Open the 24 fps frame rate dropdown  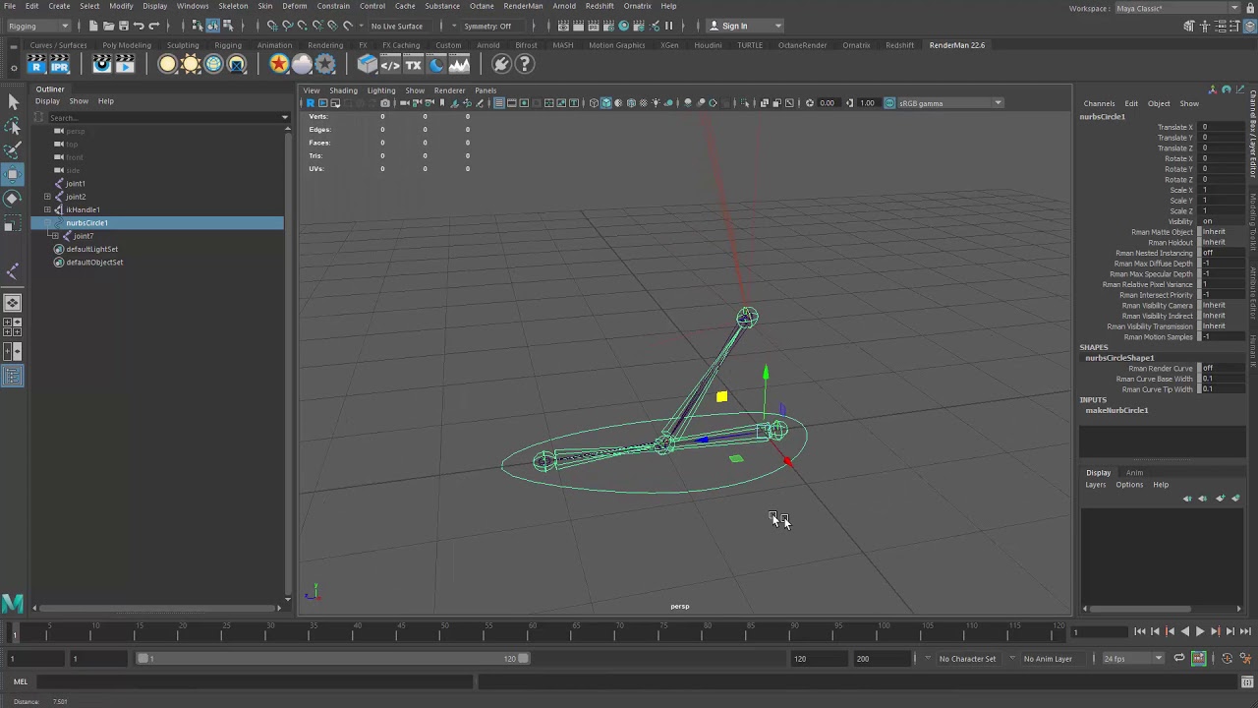1132,659
